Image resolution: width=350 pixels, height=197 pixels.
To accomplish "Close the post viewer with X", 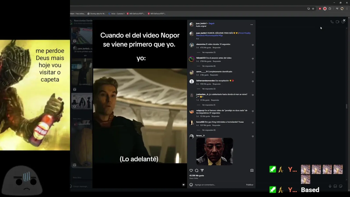I will point(344,20).
